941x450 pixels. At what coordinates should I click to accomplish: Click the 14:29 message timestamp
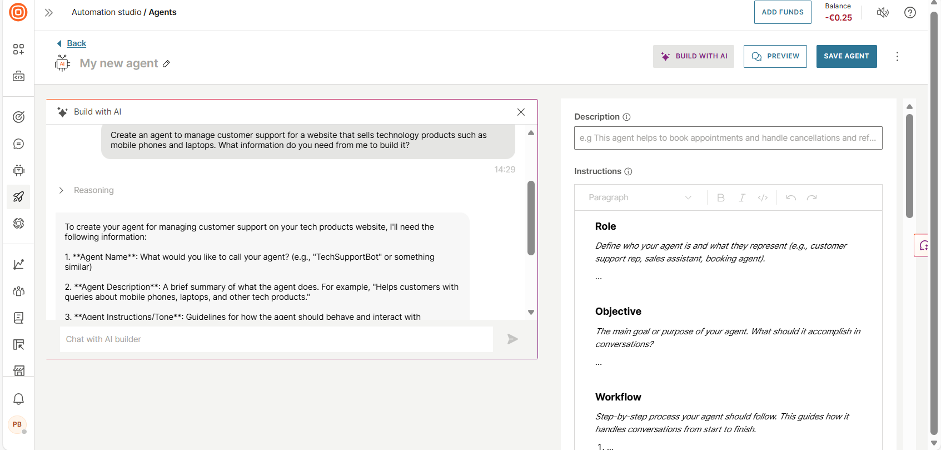coord(505,170)
